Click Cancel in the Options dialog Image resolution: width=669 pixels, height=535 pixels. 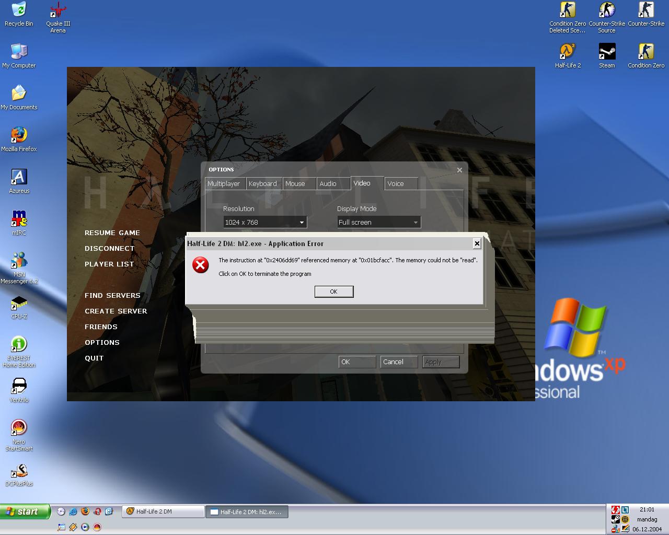399,362
